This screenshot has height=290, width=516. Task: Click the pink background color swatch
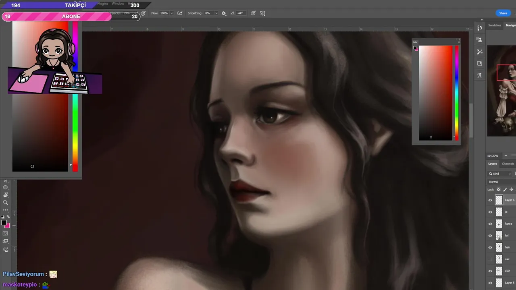pos(7,226)
